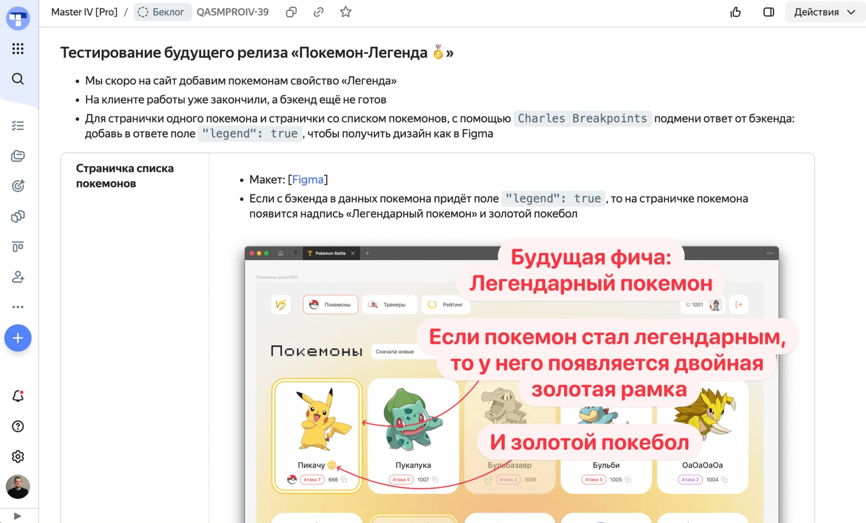
Task: Copy the link to this issue
Action: 318,12
